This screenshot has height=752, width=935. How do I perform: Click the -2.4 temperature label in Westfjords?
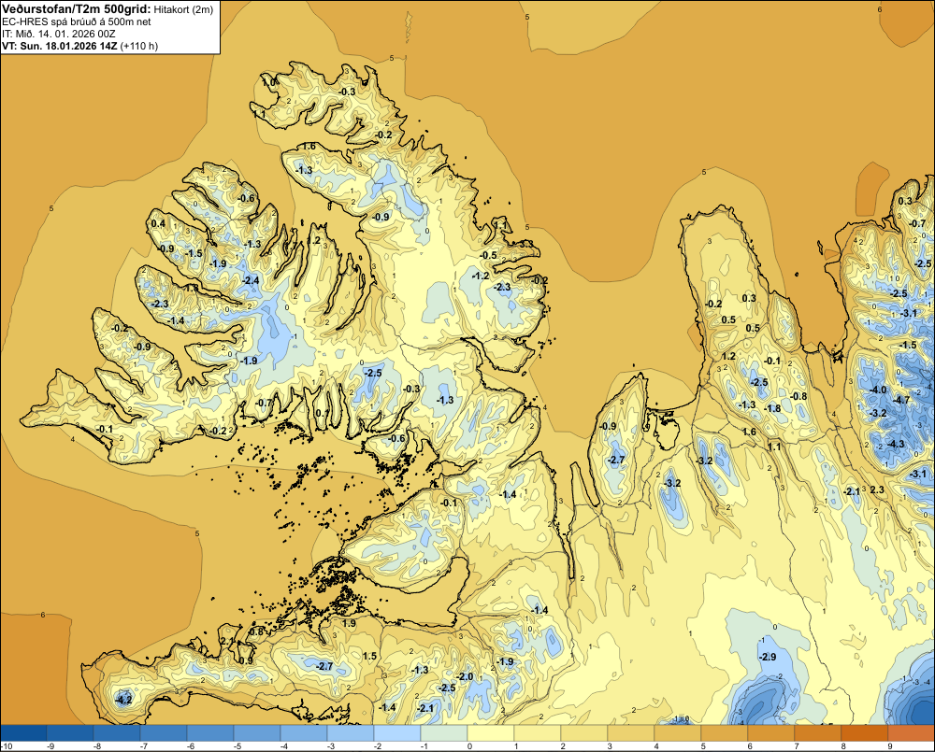pyautogui.click(x=251, y=280)
